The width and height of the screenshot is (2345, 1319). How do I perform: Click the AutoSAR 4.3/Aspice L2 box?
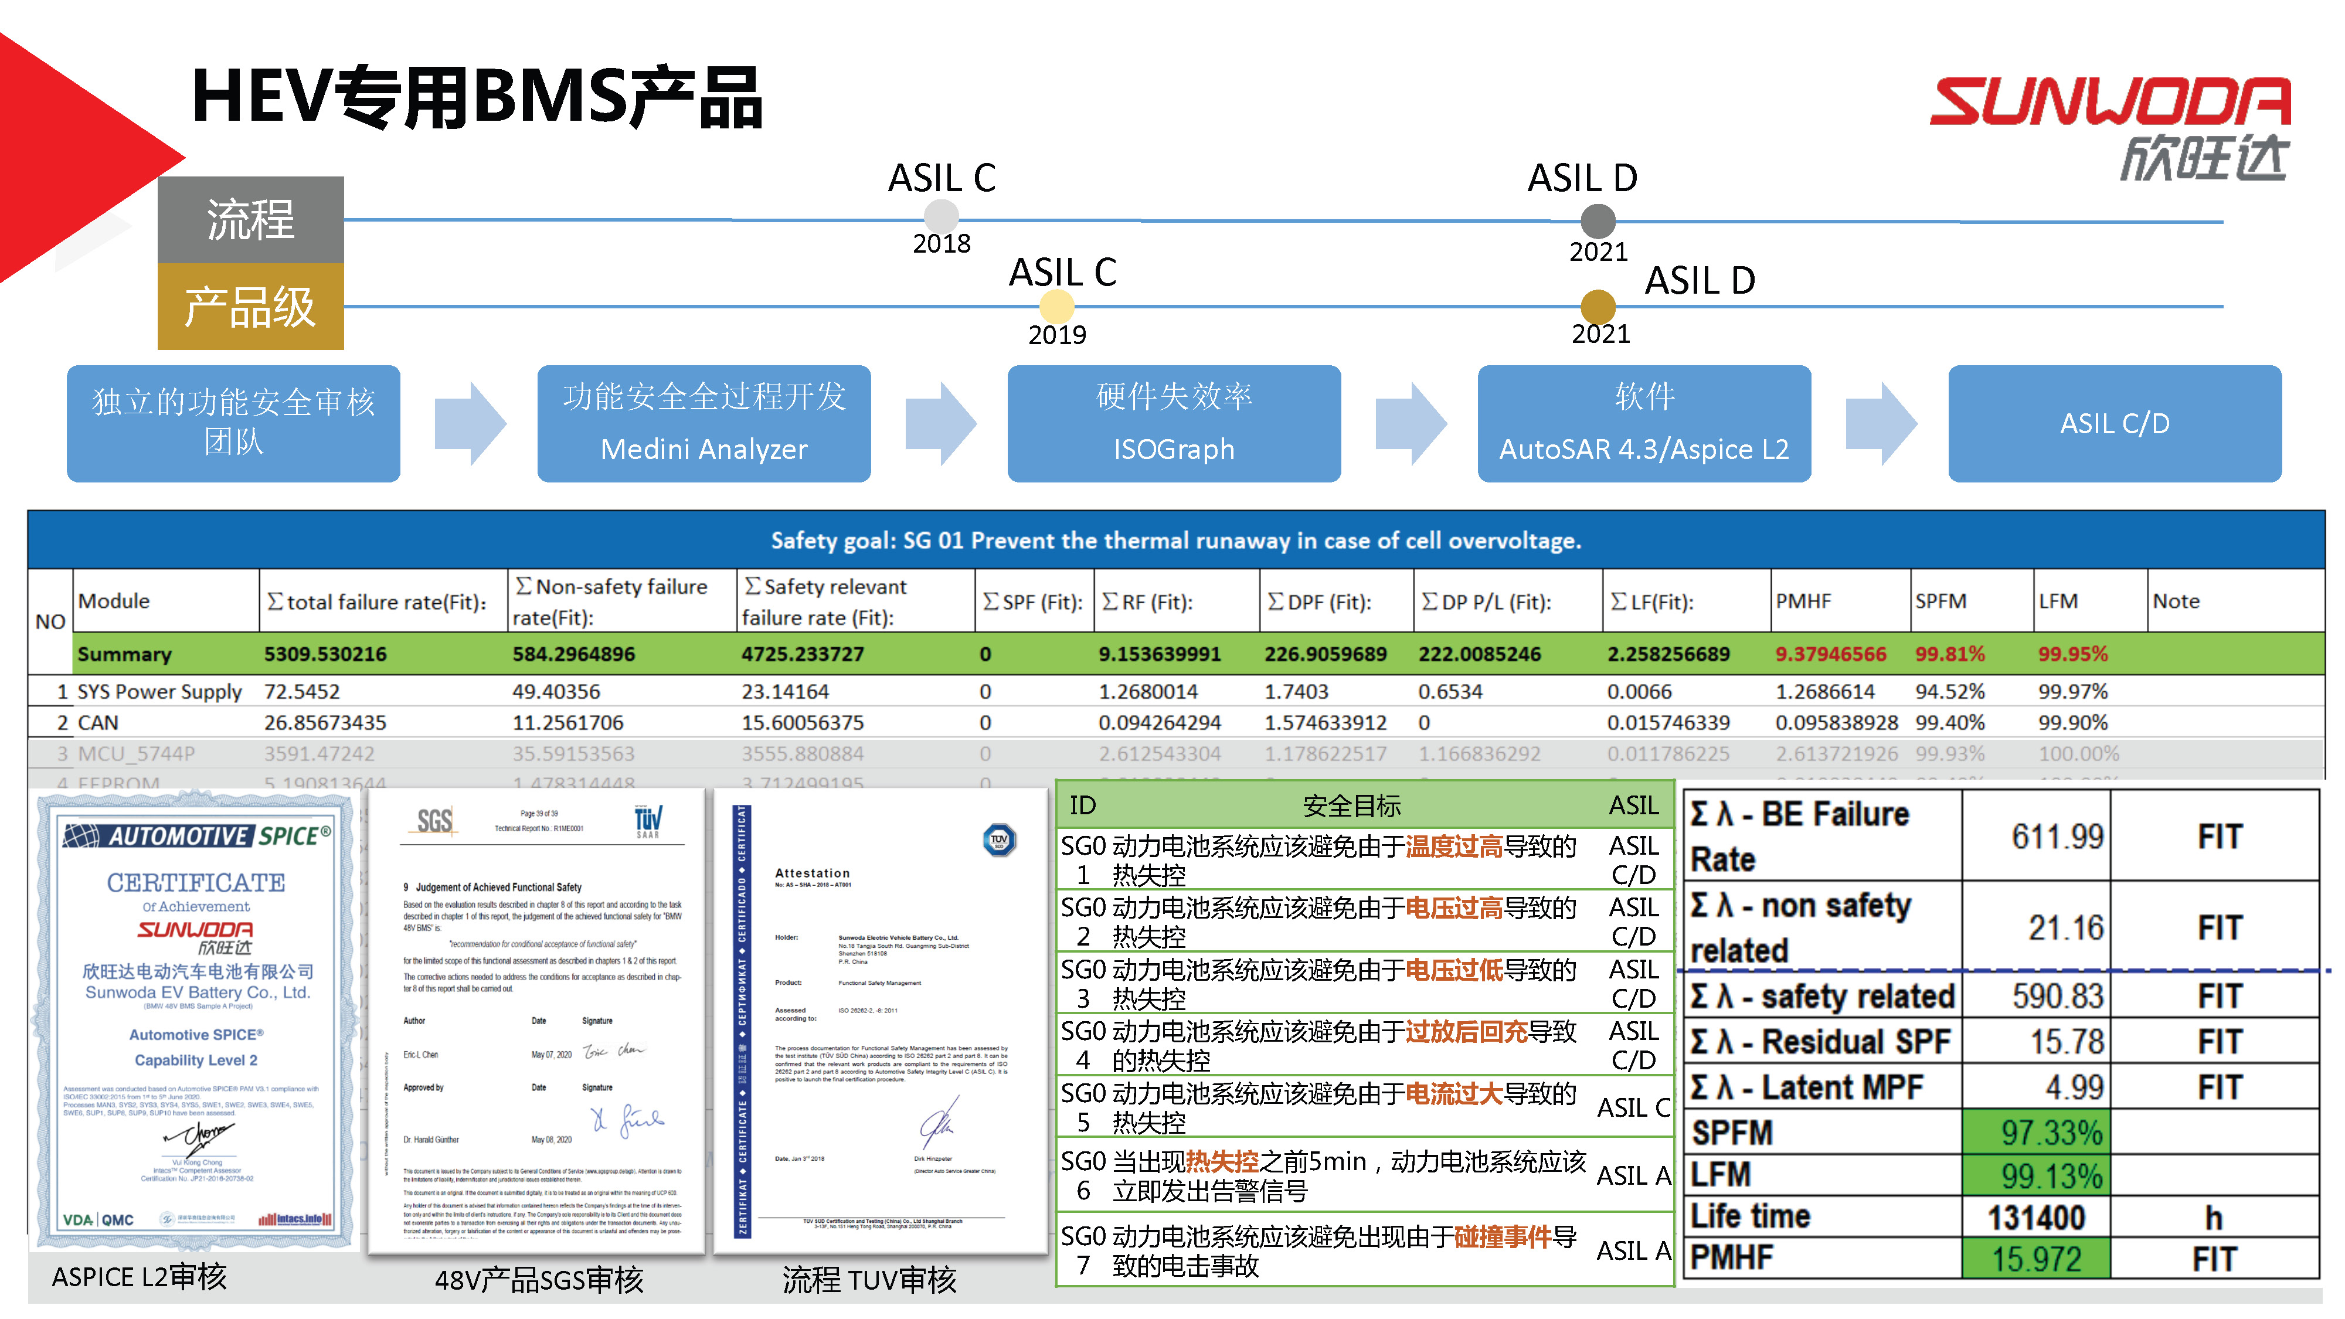pos(1644,423)
